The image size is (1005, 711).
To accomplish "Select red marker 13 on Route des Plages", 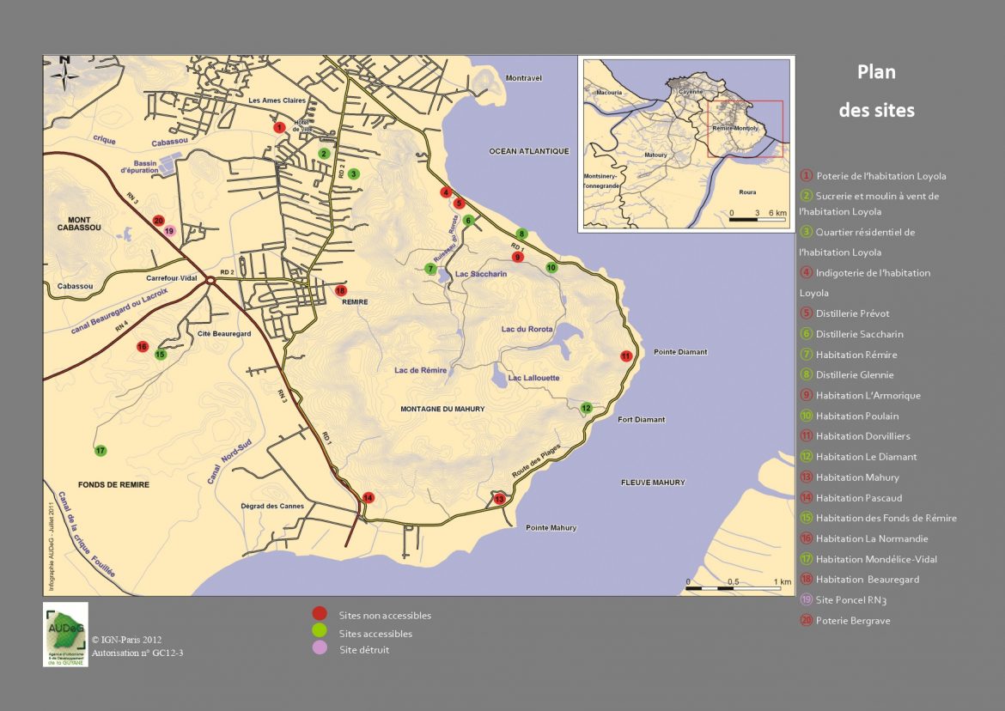I will pos(500,499).
